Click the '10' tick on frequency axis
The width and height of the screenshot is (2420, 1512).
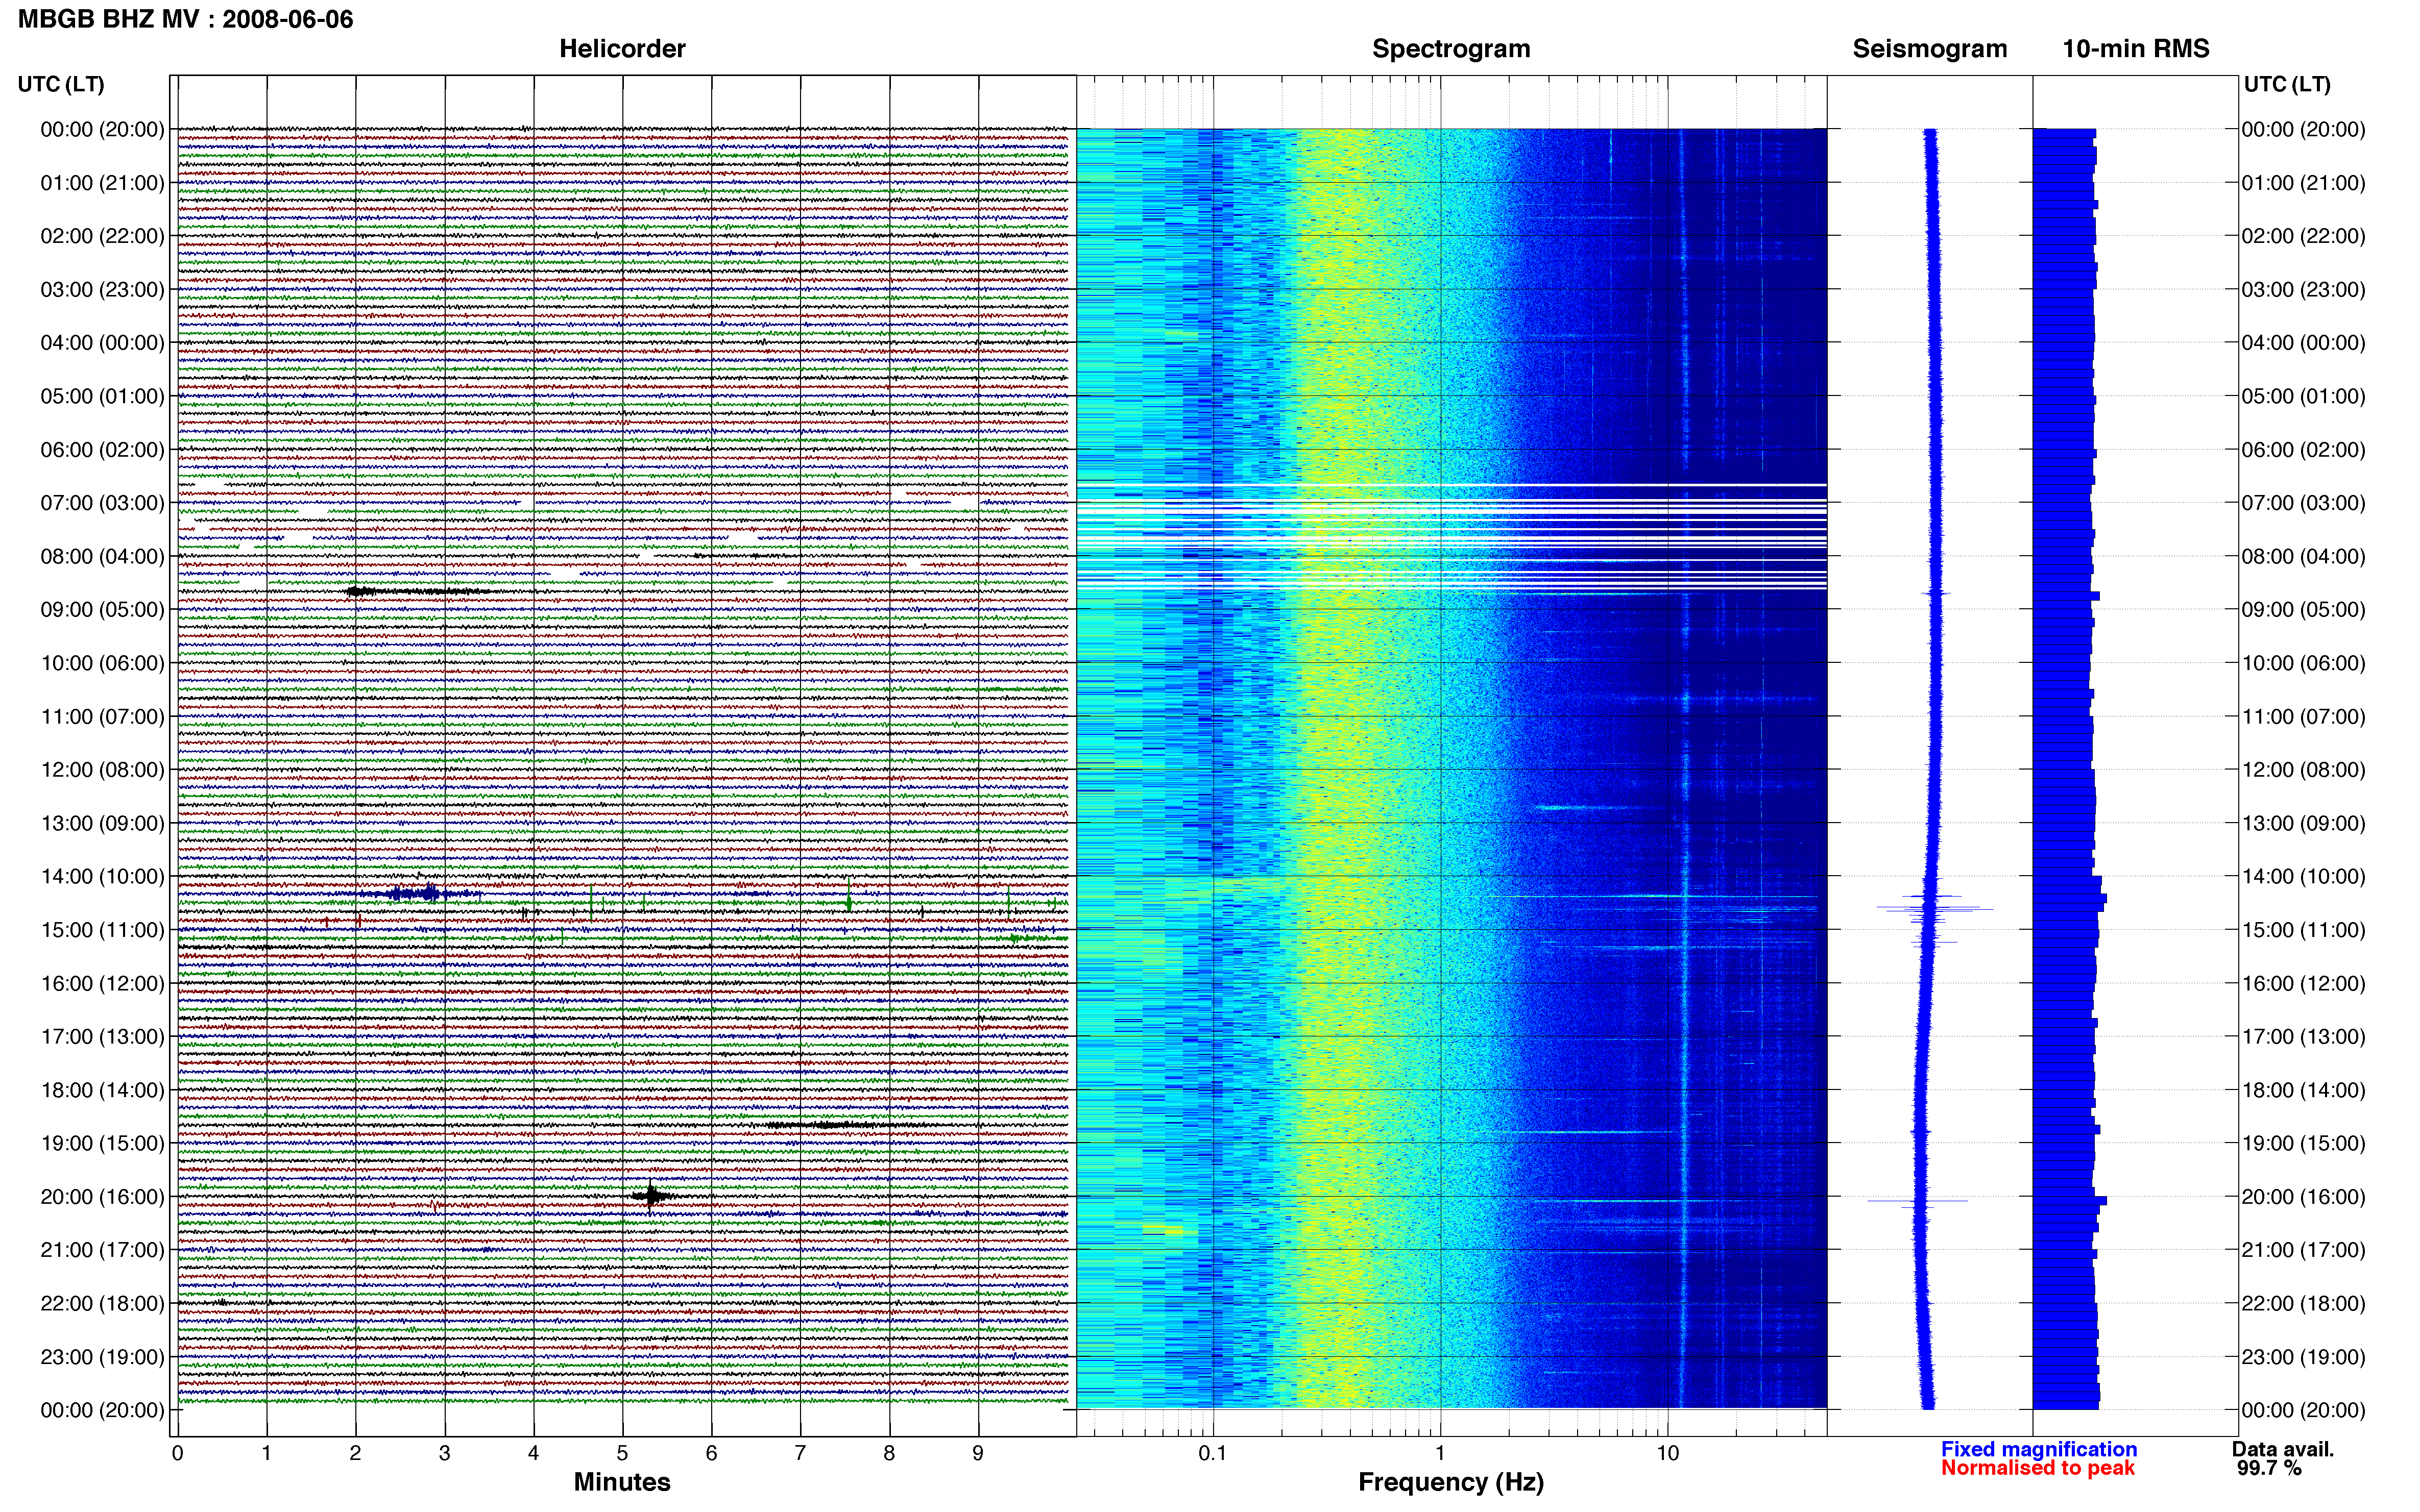1667,1453
